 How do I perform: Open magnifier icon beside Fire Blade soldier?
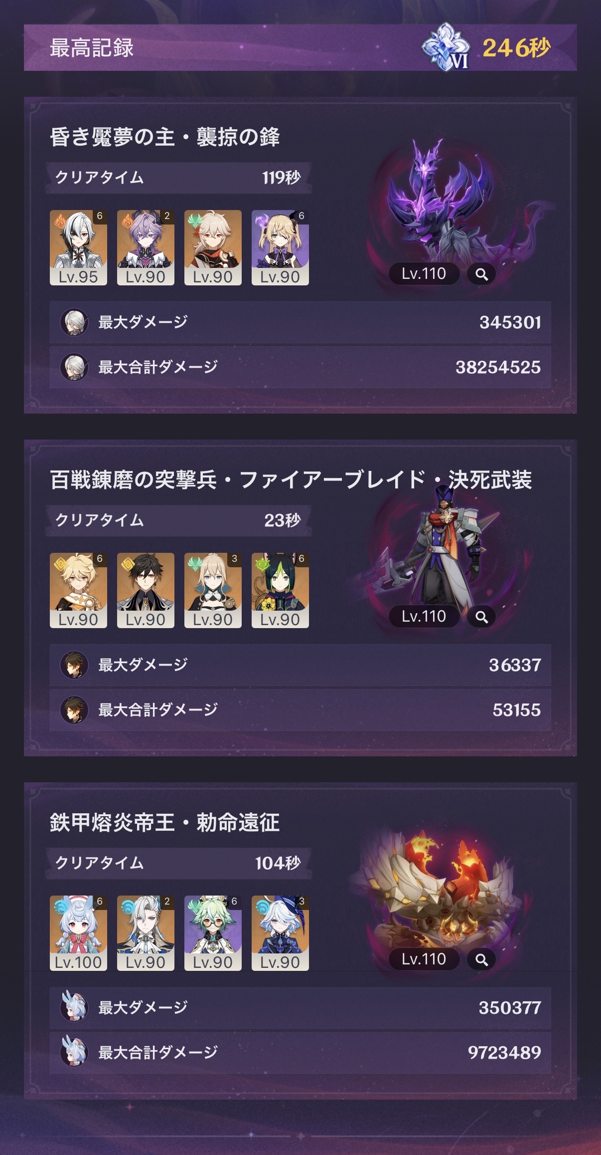click(x=481, y=617)
